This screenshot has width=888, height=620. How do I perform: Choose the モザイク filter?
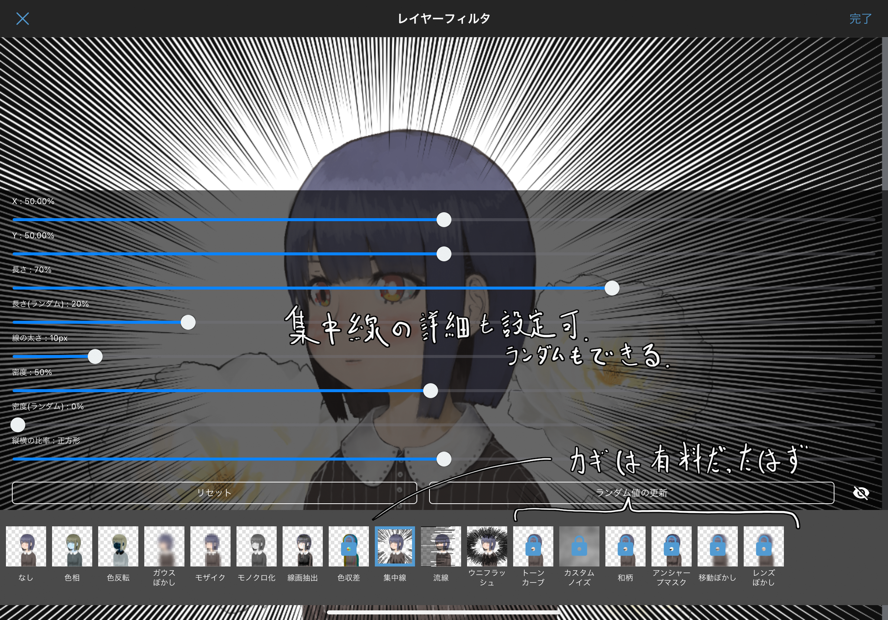(210, 546)
